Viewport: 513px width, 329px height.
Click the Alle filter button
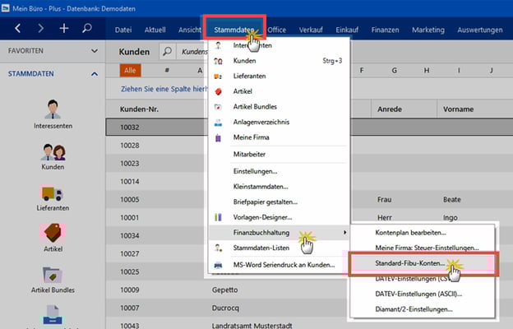coord(130,71)
